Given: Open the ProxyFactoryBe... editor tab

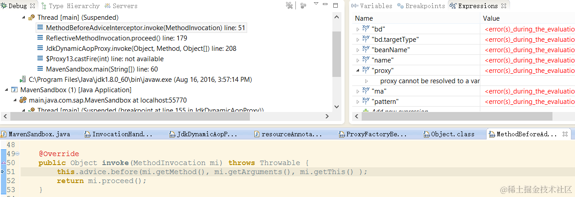Looking at the screenshot, I should (373, 134).
